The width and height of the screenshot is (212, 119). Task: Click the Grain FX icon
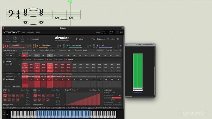[75, 50]
